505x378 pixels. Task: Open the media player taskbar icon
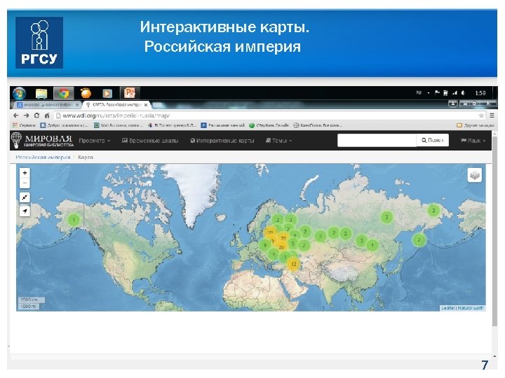[107, 93]
